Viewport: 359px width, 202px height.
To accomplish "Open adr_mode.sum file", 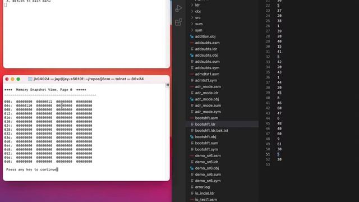I will (208, 105).
